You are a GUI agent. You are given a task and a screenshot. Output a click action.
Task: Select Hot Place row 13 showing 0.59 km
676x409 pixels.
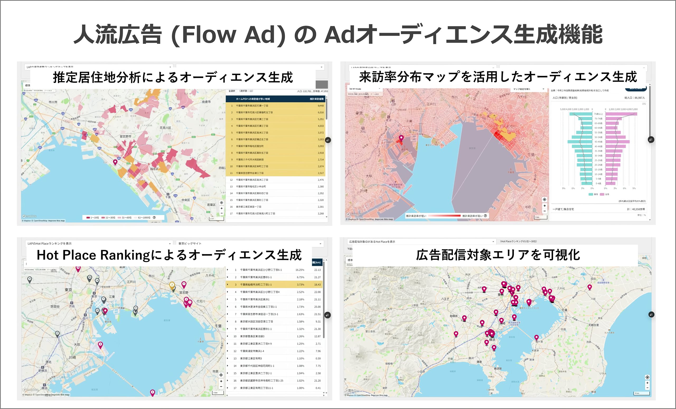pyautogui.click(x=274, y=359)
